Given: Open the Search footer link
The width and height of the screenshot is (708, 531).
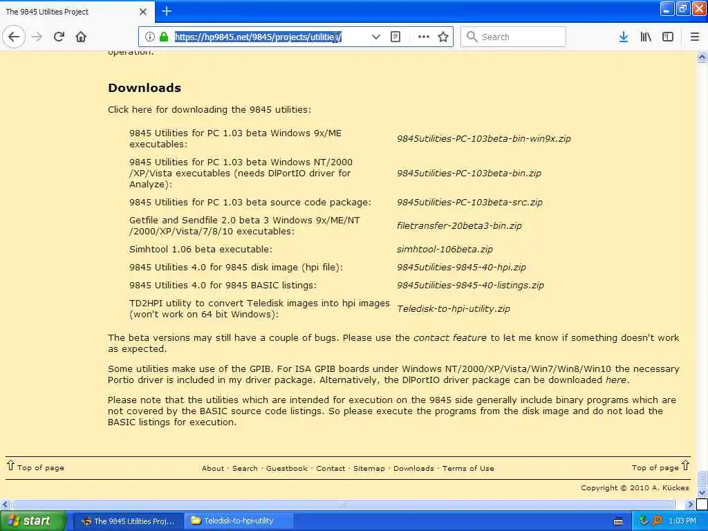Looking at the screenshot, I should click(245, 468).
